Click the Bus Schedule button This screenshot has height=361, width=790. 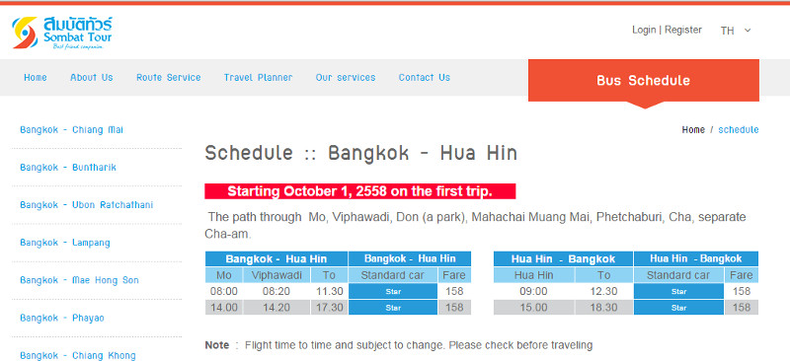coord(644,81)
